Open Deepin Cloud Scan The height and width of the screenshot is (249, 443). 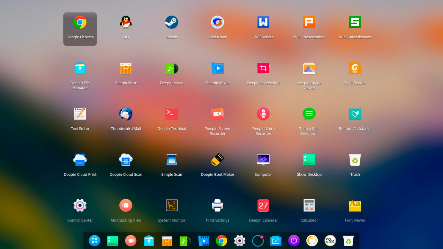(x=126, y=160)
